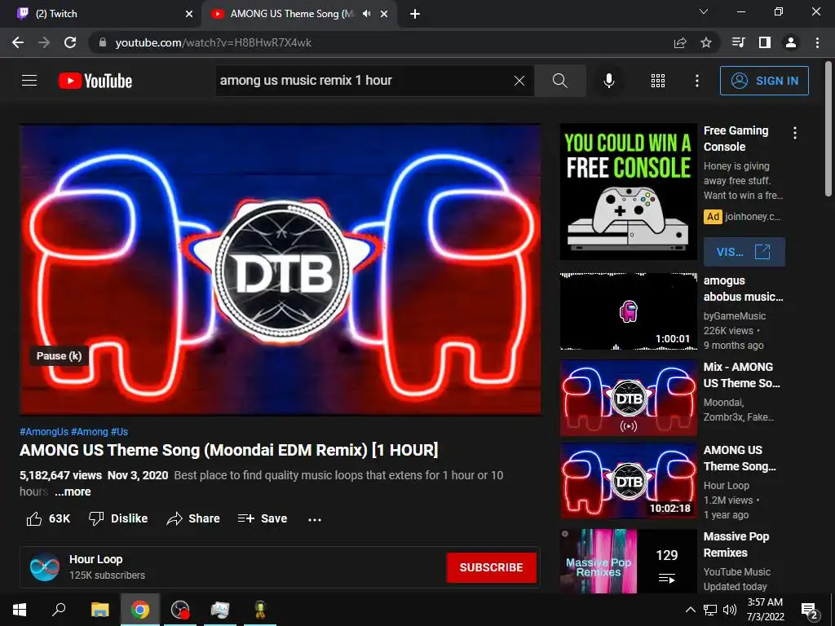The image size is (835, 626).
Task: Share this page from address bar
Action: point(680,42)
